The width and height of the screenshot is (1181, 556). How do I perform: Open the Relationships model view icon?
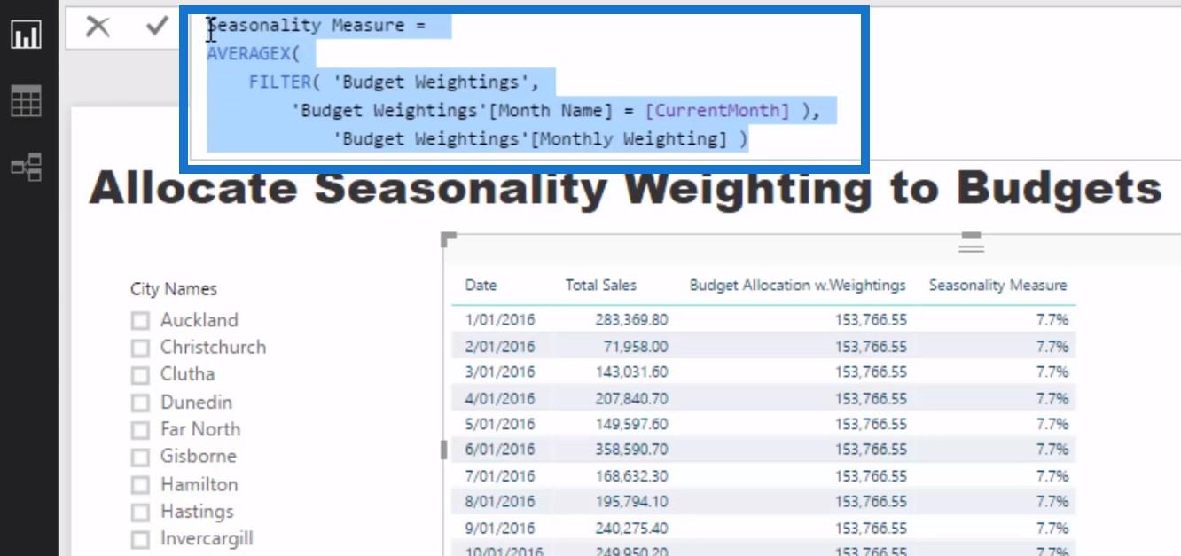tap(26, 167)
